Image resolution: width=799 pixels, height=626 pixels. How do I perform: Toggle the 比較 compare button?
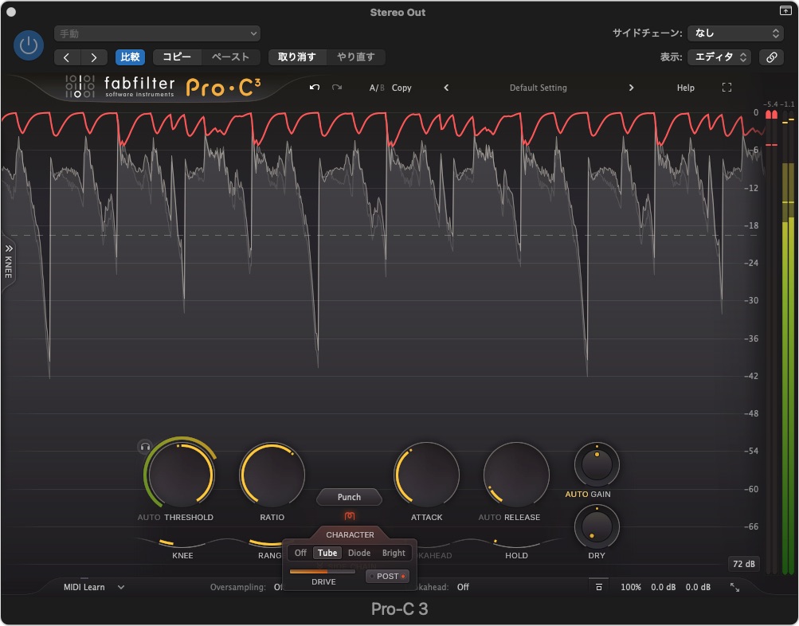click(130, 57)
